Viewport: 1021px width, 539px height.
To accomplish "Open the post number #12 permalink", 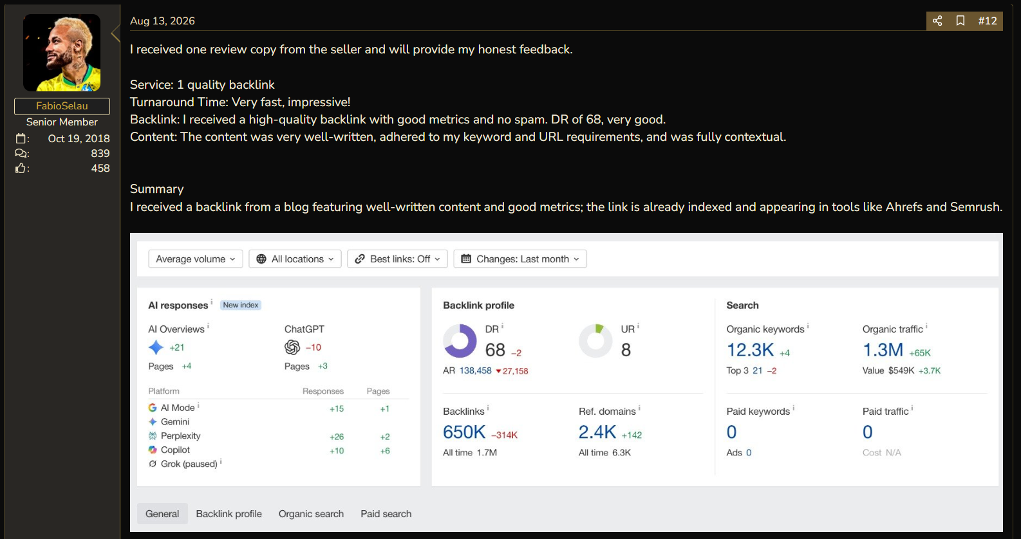I will pyautogui.click(x=988, y=21).
